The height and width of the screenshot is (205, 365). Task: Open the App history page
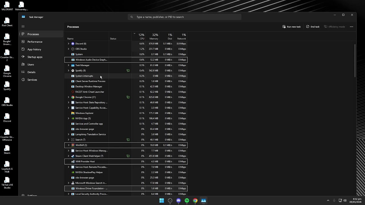(41, 49)
